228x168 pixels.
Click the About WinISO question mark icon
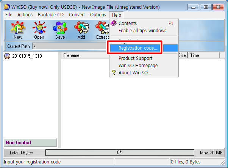click(114, 72)
